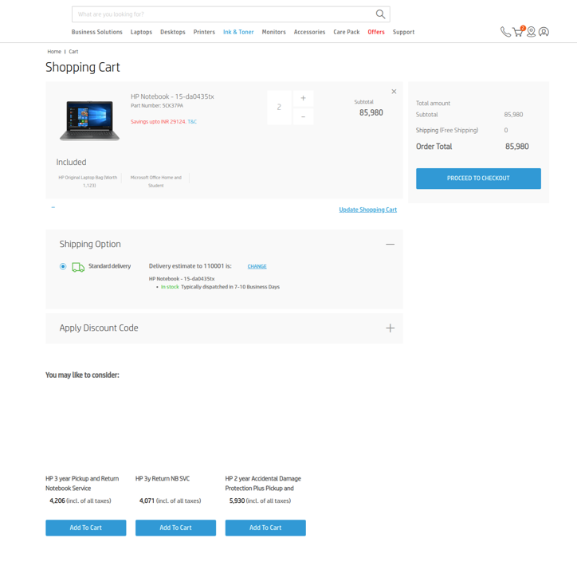Screen dimensions: 577x577
Task: Go to the Offers menu item
Action: tap(376, 32)
